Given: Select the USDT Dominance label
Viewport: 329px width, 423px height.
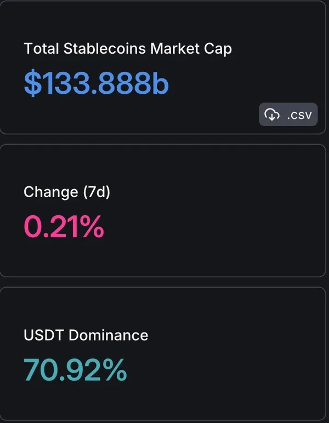Looking at the screenshot, I should [x=86, y=335].
